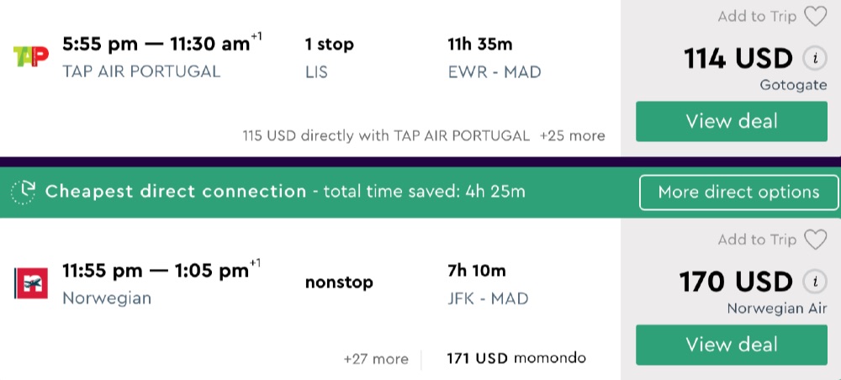Click the TAP Air Portugal airline logo
Viewport: 841px width, 380px height.
[x=31, y=56]
